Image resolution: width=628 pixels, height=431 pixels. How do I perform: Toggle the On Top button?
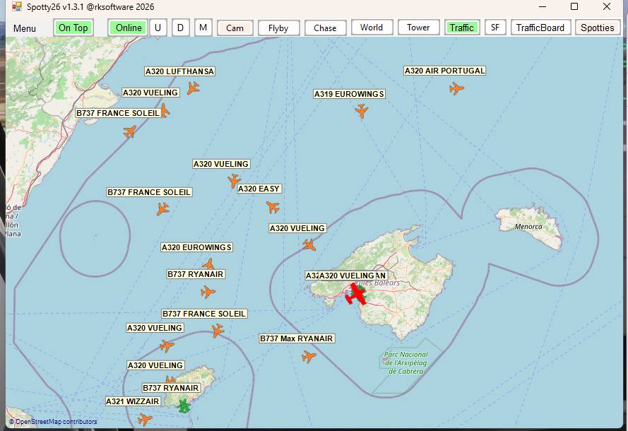73,28
